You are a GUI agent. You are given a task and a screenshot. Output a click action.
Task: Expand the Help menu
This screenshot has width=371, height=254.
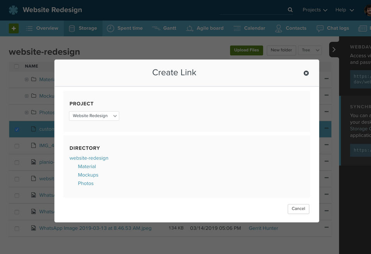pos(345,10)
